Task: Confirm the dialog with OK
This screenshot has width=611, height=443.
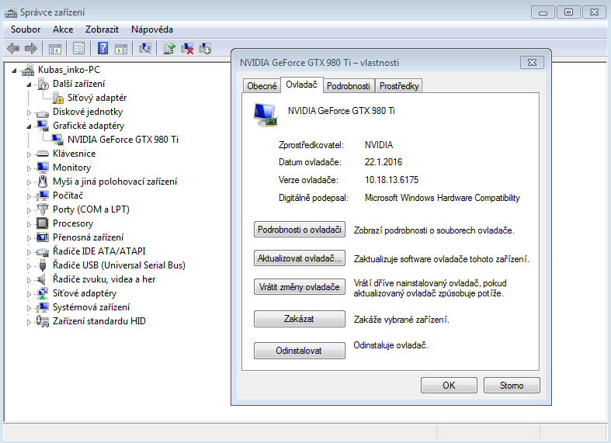Action: point(449,385)
